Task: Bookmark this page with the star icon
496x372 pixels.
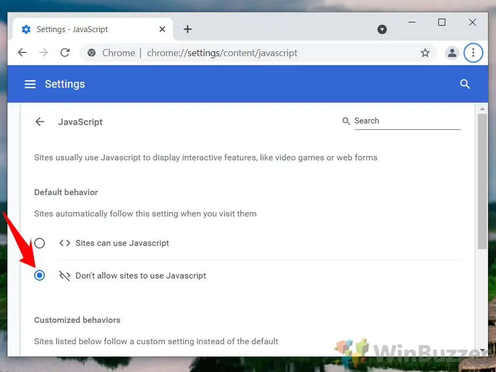Action: (425, 53)
